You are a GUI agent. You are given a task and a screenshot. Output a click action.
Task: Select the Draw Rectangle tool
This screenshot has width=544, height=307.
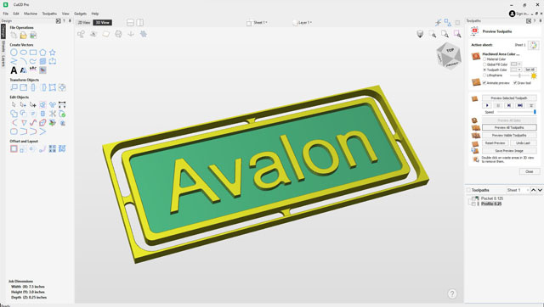pos(33,53)
